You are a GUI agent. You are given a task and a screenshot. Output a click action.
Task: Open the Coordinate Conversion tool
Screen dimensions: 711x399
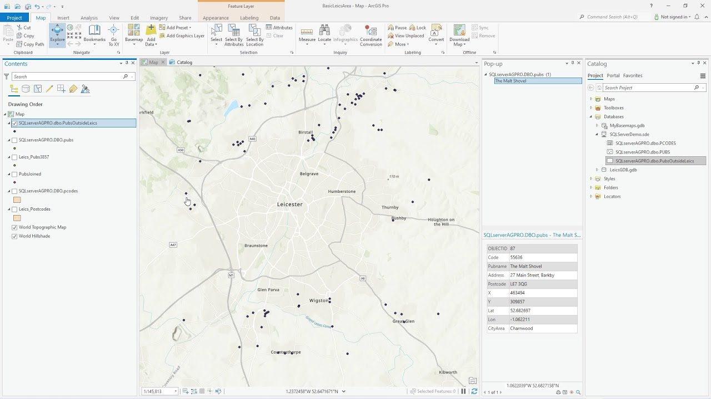(x=370, y=35)
